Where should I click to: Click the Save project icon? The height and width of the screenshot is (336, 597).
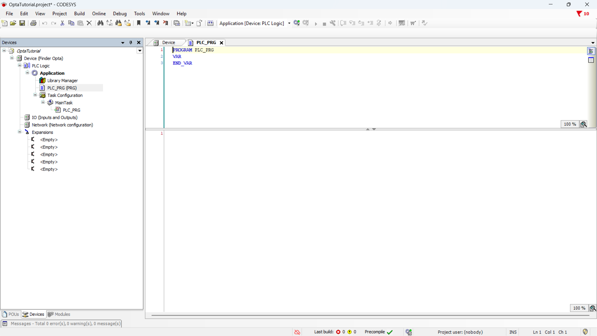(x=22, y=23)
